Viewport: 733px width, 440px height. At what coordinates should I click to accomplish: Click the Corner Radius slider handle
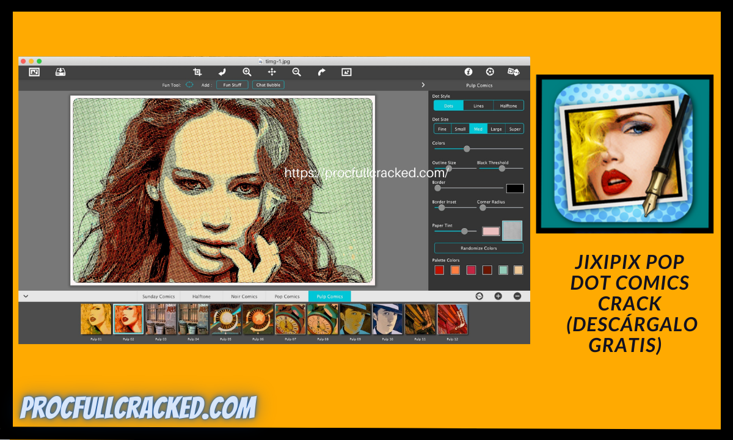click(x=483, y=207)
